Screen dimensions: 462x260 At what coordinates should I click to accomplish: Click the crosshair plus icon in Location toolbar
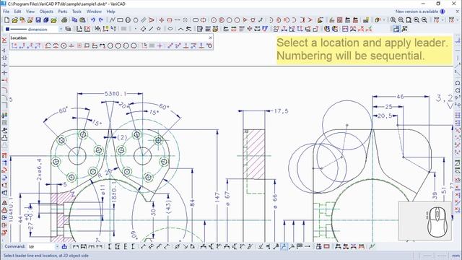click(x=160, y=45)
